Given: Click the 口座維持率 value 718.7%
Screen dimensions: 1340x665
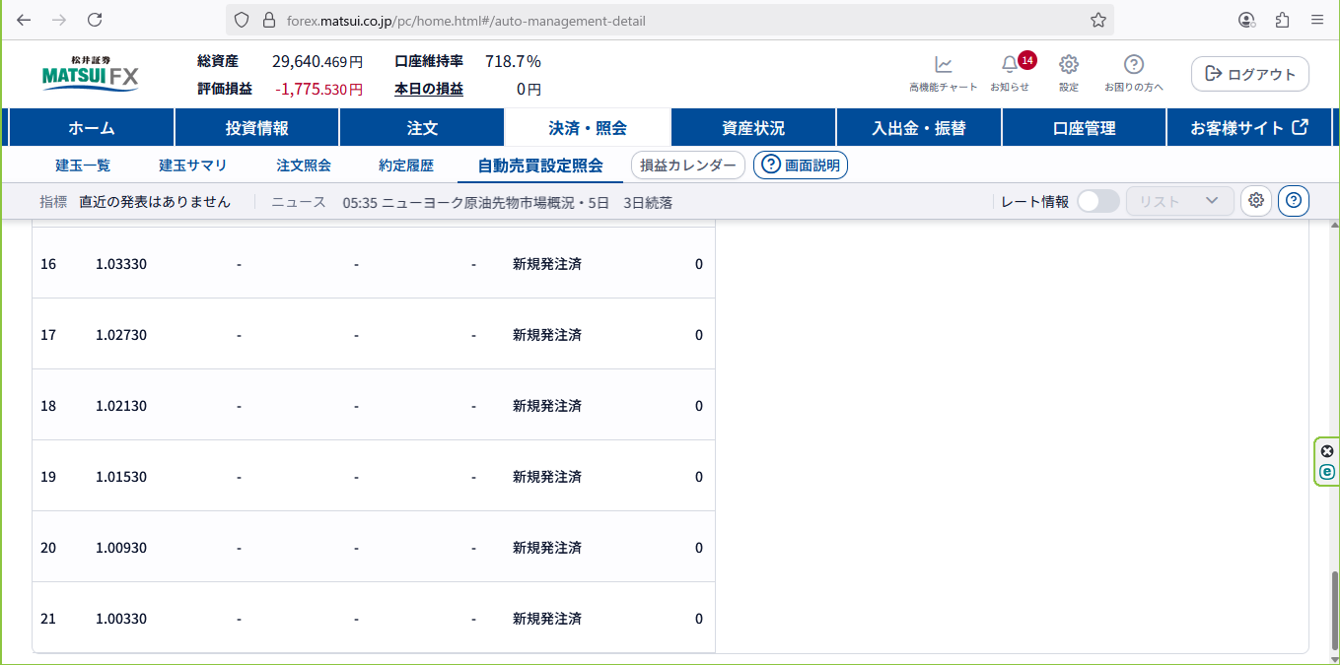Looking at the screenshot, I should click(513, 61).
